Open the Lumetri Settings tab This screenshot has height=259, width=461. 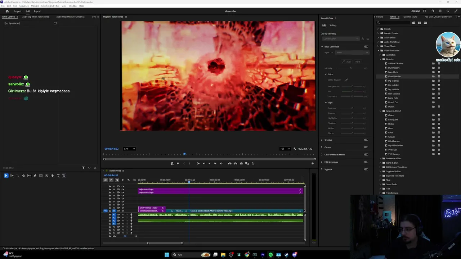point(333,25)
